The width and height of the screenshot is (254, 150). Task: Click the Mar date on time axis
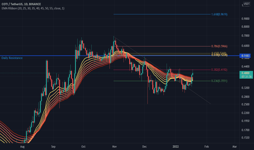coord(235,147)
